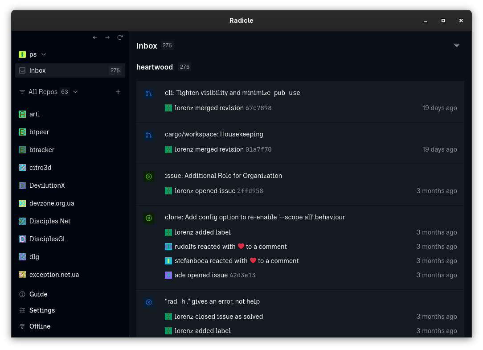
Task: Click the Inbox tray icon in sidebar
Action: pyautogui.click(x=22, y=70)
